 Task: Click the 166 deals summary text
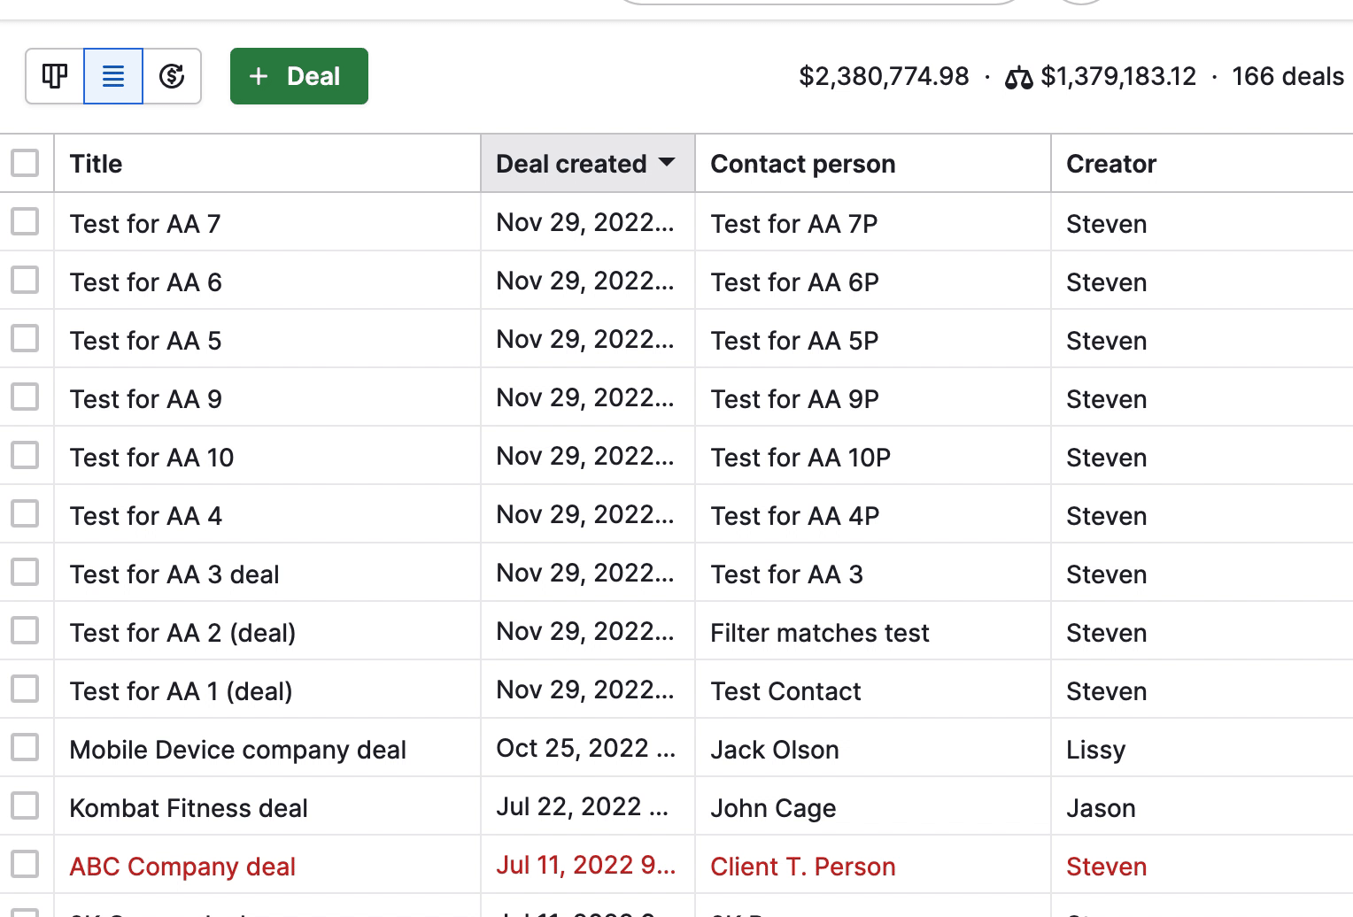click(x=1287, y=76)
